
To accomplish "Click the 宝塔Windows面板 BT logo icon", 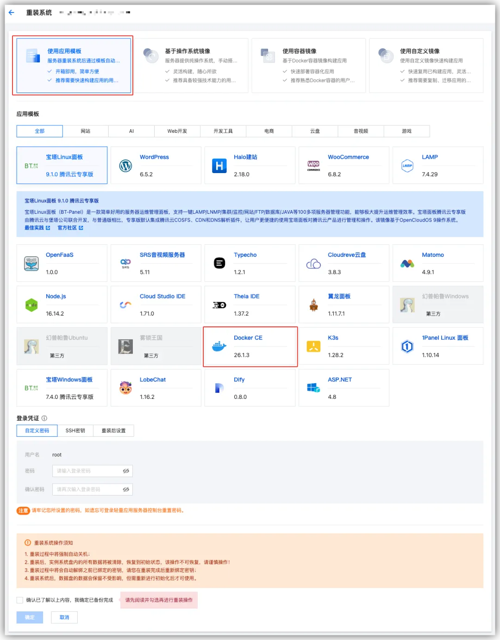I will tap(31, 388).
